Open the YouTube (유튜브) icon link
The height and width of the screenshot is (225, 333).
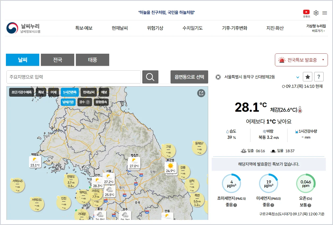click(x=306, y=13)
